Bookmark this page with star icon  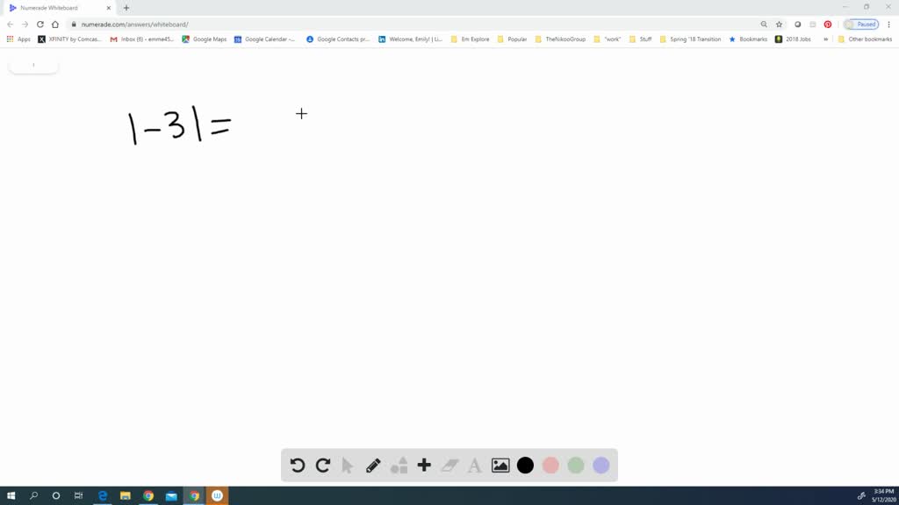coord(779,25)
